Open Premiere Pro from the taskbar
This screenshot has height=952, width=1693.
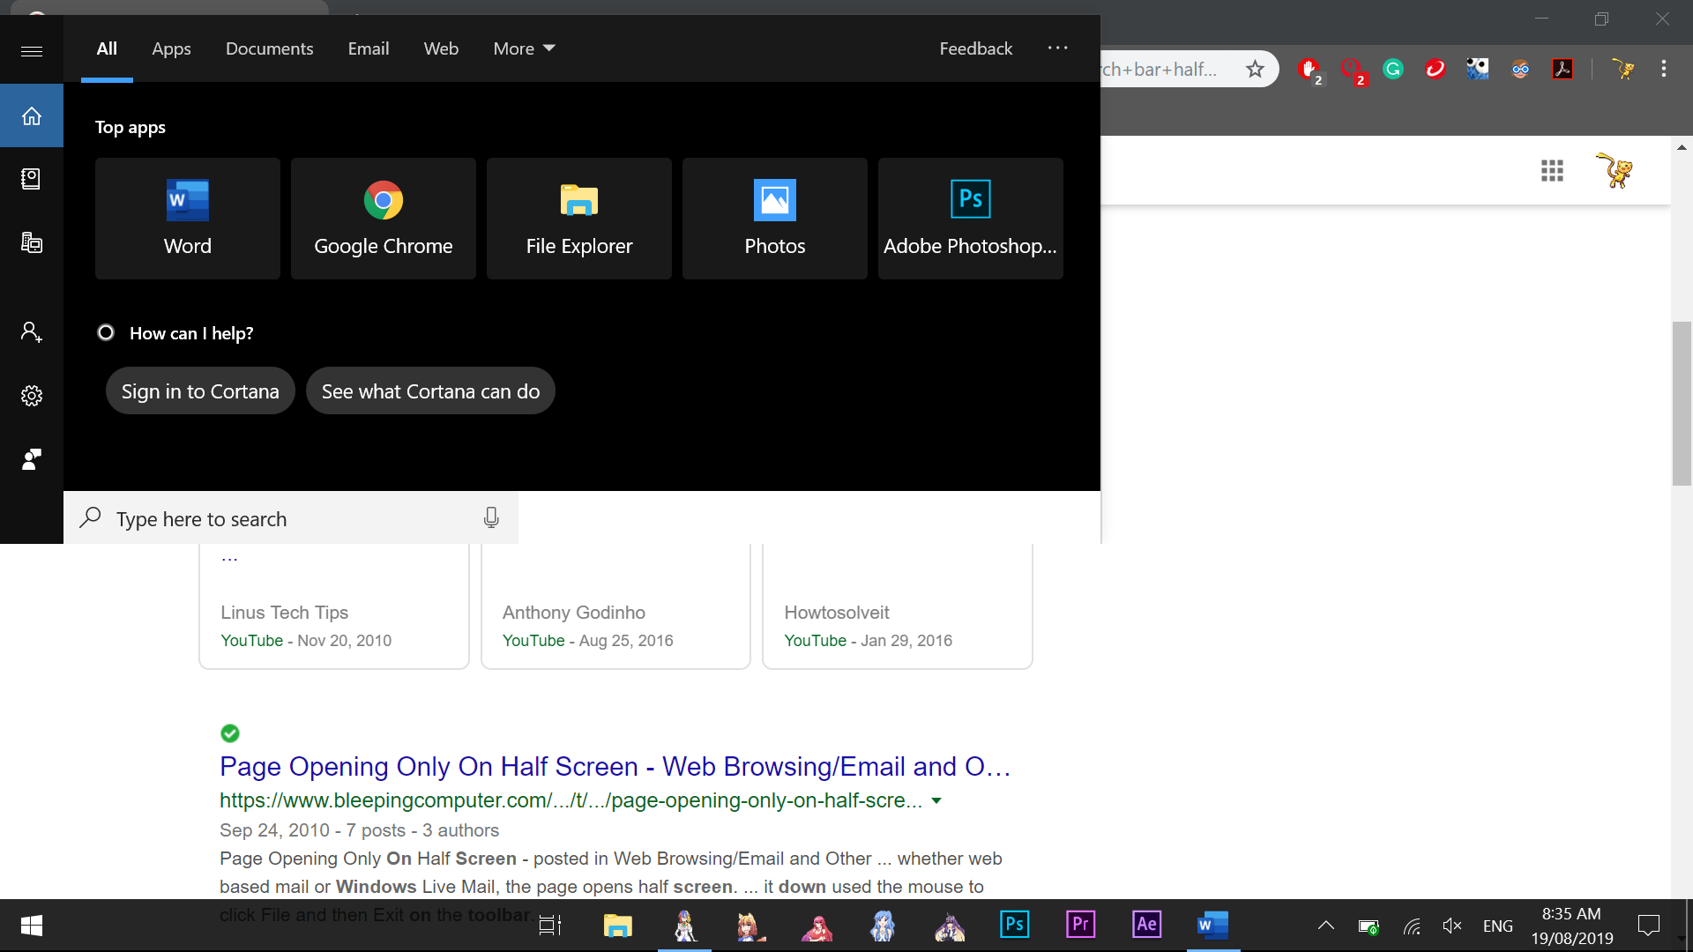(1081, 925)
